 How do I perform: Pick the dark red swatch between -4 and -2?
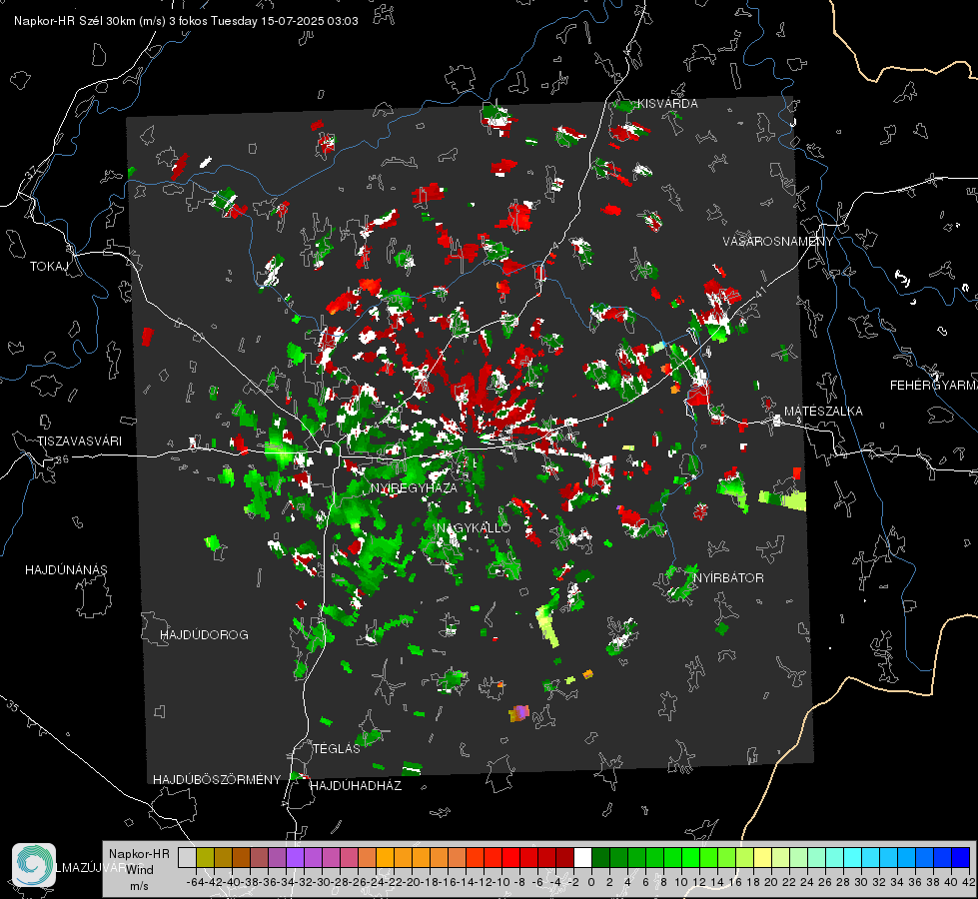564,858
